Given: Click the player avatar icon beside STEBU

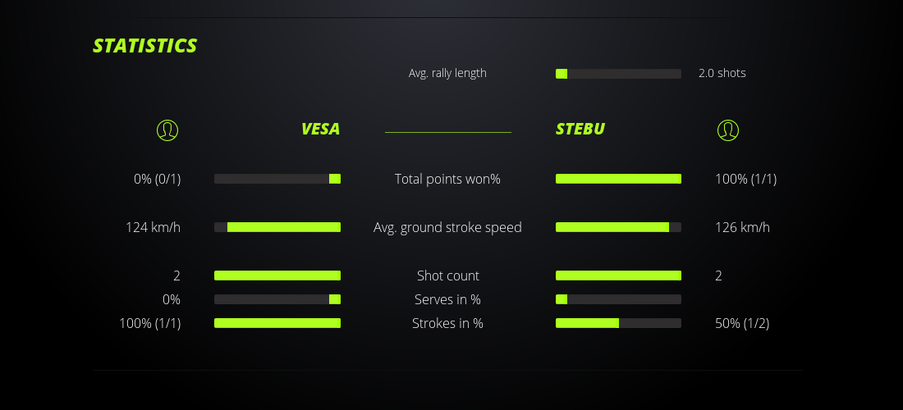Looking at the screenshot, I should (728, 130).
